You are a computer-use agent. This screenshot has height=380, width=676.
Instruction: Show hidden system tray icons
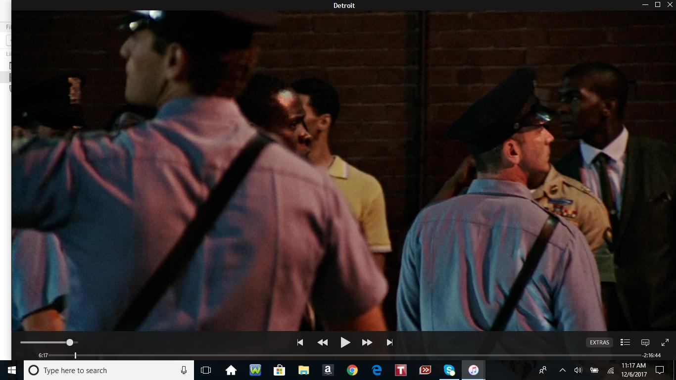click(562, 370)
